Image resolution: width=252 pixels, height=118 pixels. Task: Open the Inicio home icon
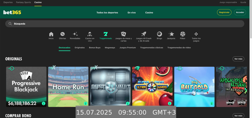coord(51,34)
